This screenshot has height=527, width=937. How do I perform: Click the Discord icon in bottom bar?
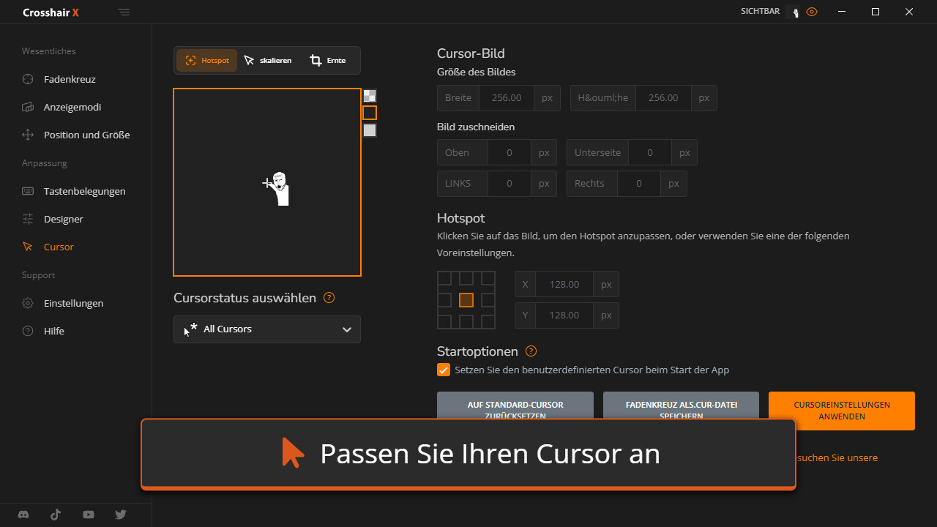pyautogui.click(x=23, y=515)
